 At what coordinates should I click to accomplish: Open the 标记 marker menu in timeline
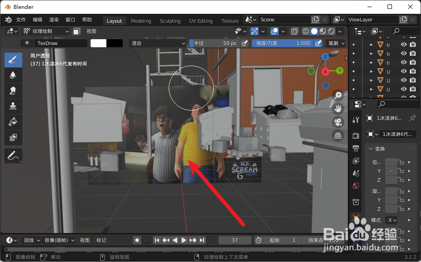[101, 240]
